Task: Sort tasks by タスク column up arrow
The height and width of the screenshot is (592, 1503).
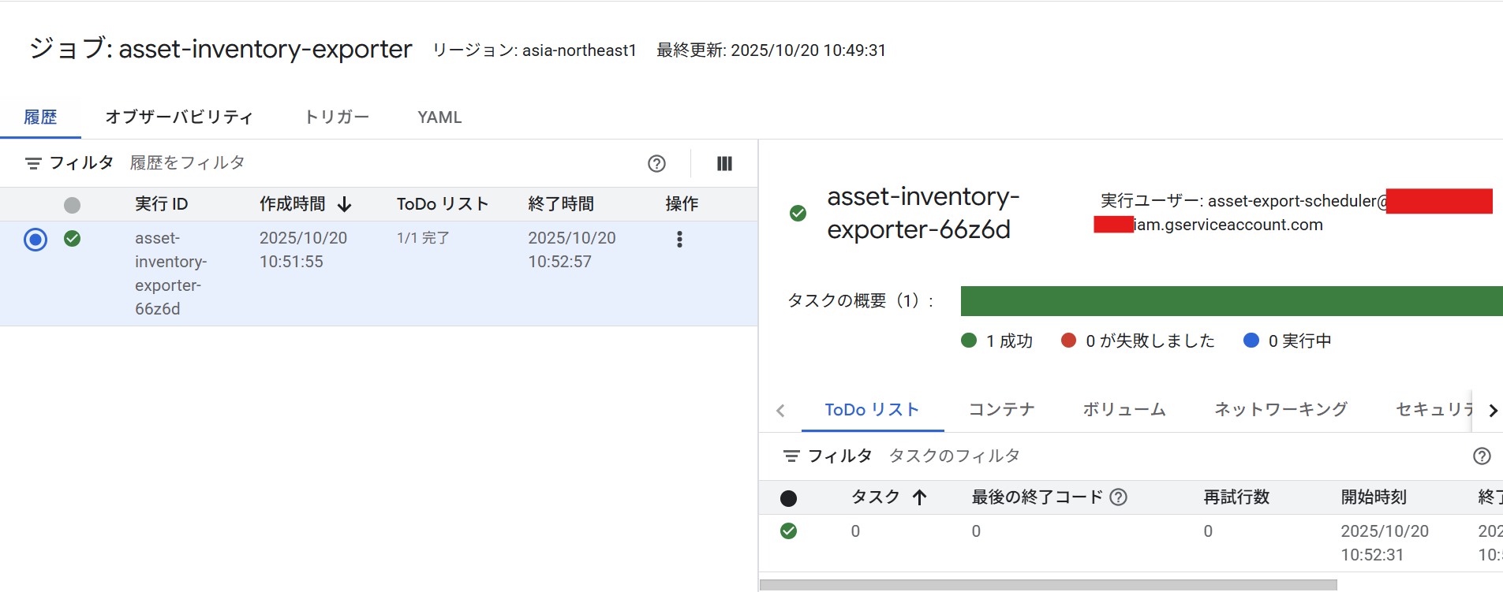Action: click(x=919, y=497)
